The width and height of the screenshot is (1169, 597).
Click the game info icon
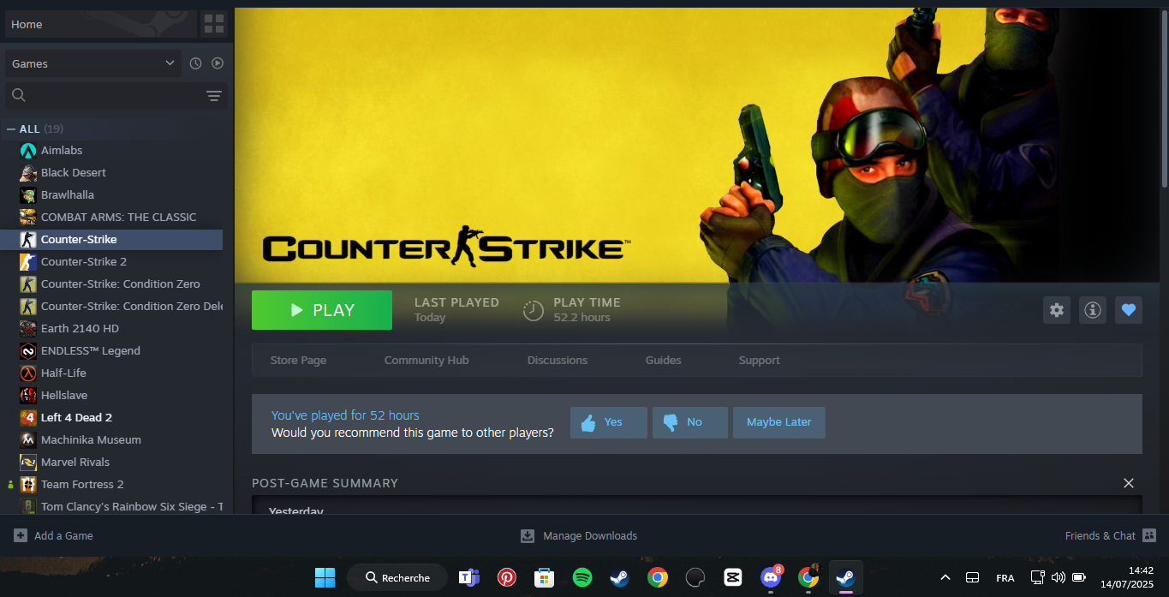(1093, 310)
